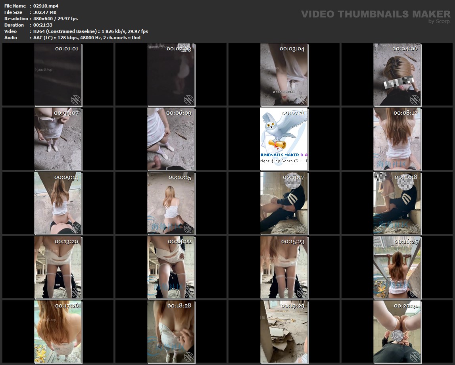Select the thumbnail stamped 00:16:25

point(397,267)
